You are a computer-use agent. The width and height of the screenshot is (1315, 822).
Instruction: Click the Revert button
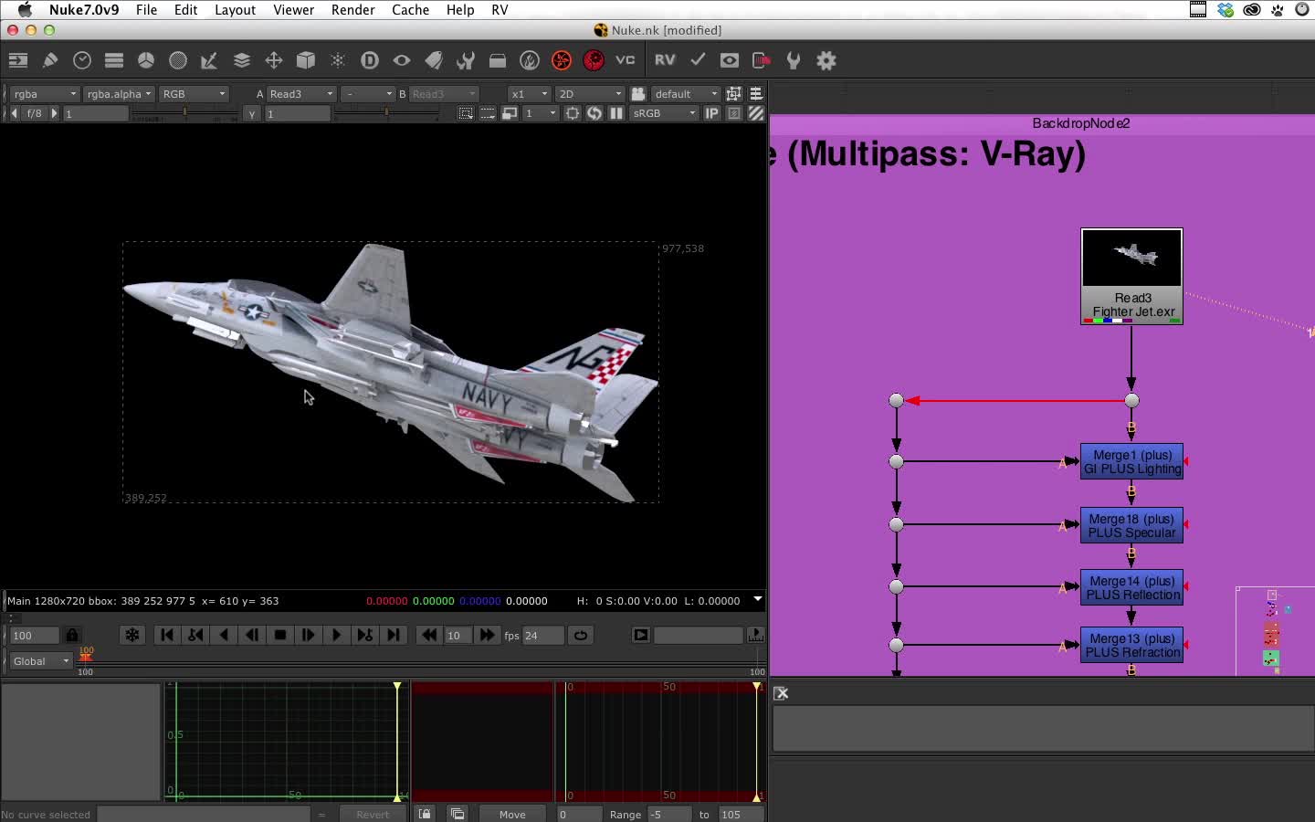(373, 815)
